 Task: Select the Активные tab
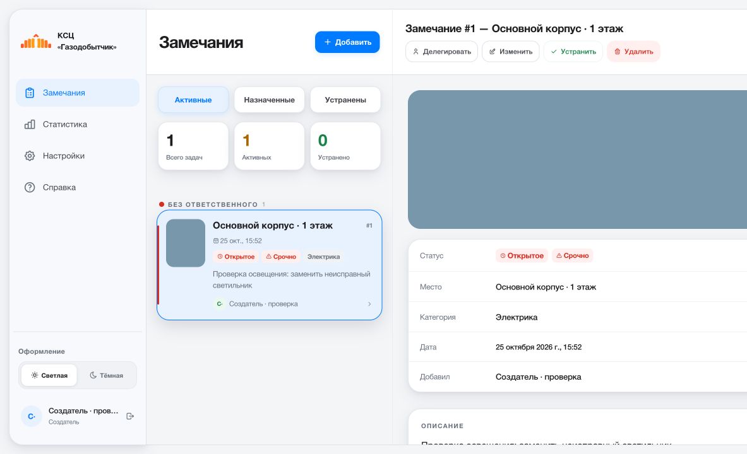[193, 100]
